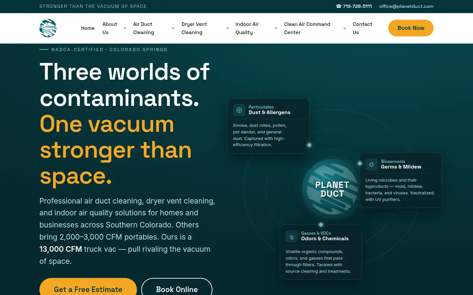Click the Odors & Chemicals card title
Image resolution: width=473 pixels, height=295 pixels.
point(325,239)
